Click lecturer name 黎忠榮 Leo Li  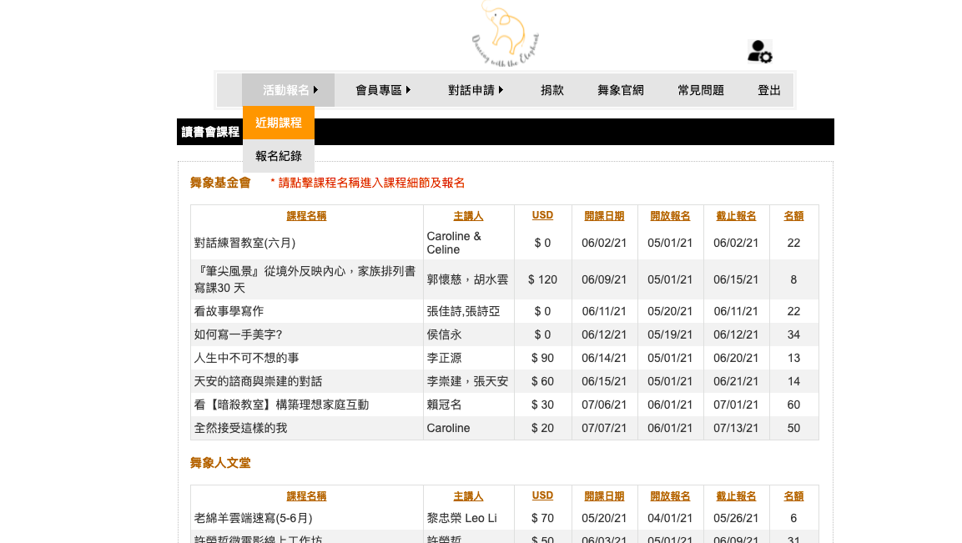[462, 518]
